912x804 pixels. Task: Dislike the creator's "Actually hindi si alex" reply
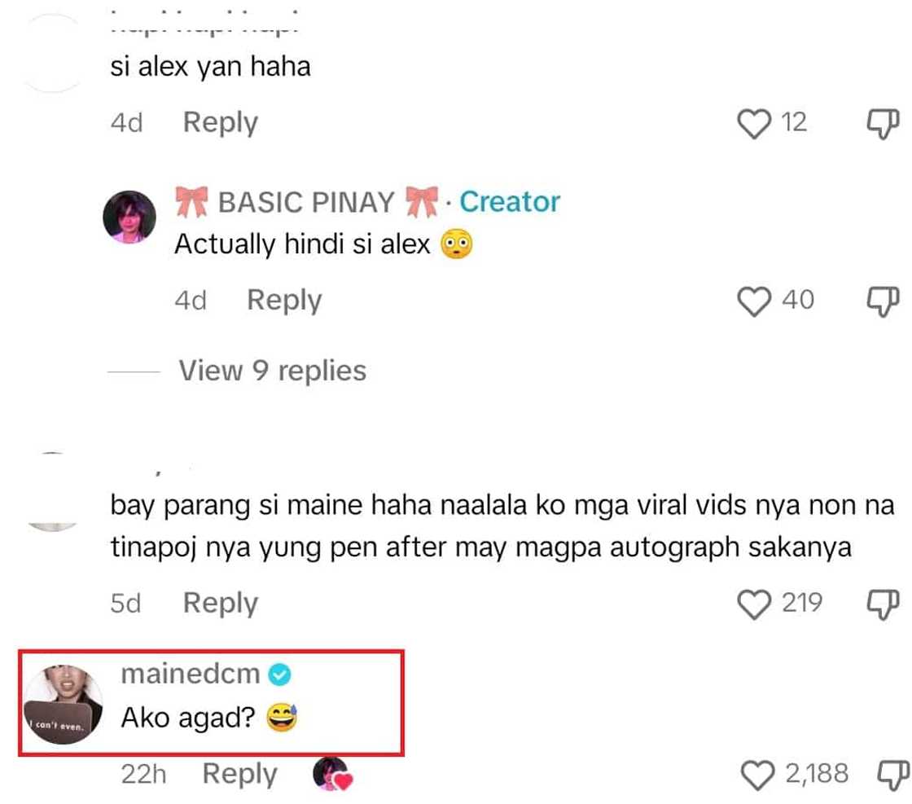point(883,301)
